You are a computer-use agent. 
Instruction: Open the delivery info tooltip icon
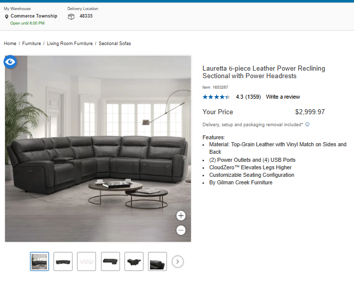click(307, 124)
